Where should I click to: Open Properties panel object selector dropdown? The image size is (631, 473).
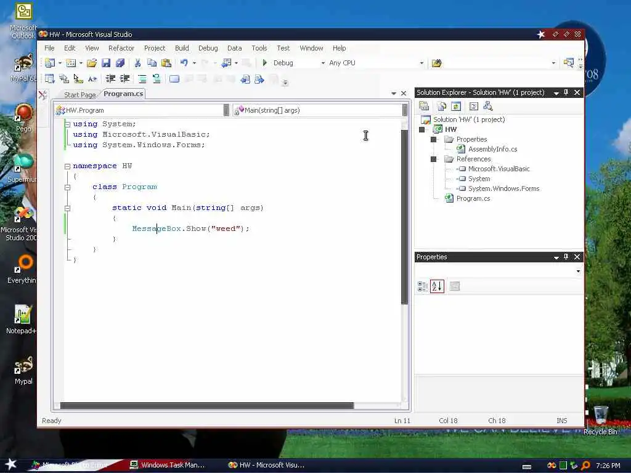pos(578,272)
